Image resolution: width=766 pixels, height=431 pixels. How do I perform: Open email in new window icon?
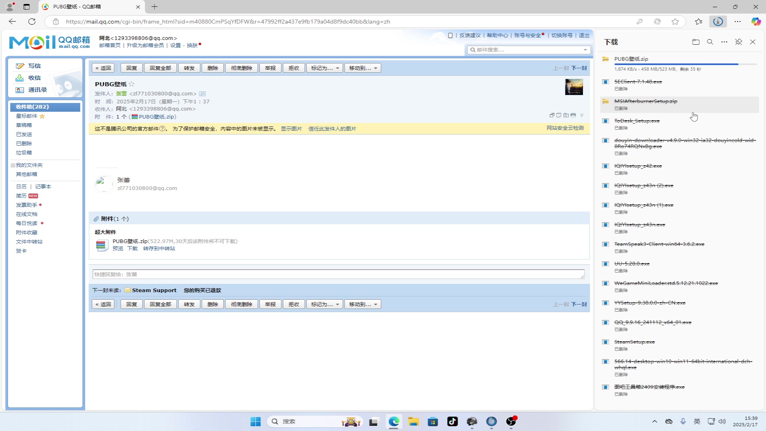pos(552,115)
